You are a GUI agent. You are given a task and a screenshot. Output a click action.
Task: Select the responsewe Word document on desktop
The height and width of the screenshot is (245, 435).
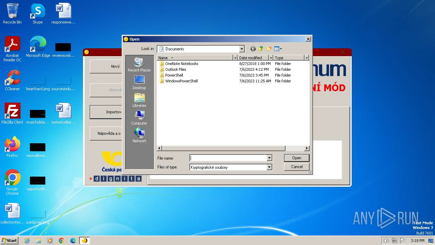coord(63,14)
